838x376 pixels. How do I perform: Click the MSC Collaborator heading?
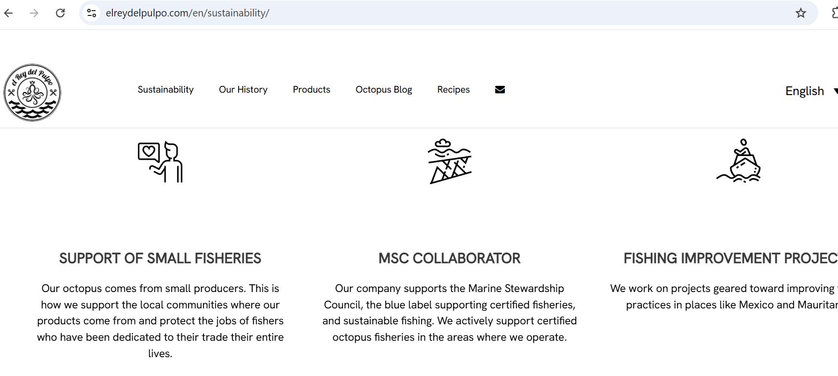449,258
